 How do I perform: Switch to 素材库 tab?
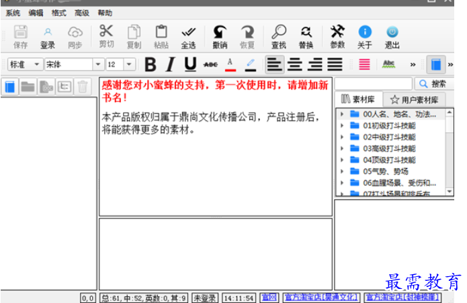(x=359, y=99)
